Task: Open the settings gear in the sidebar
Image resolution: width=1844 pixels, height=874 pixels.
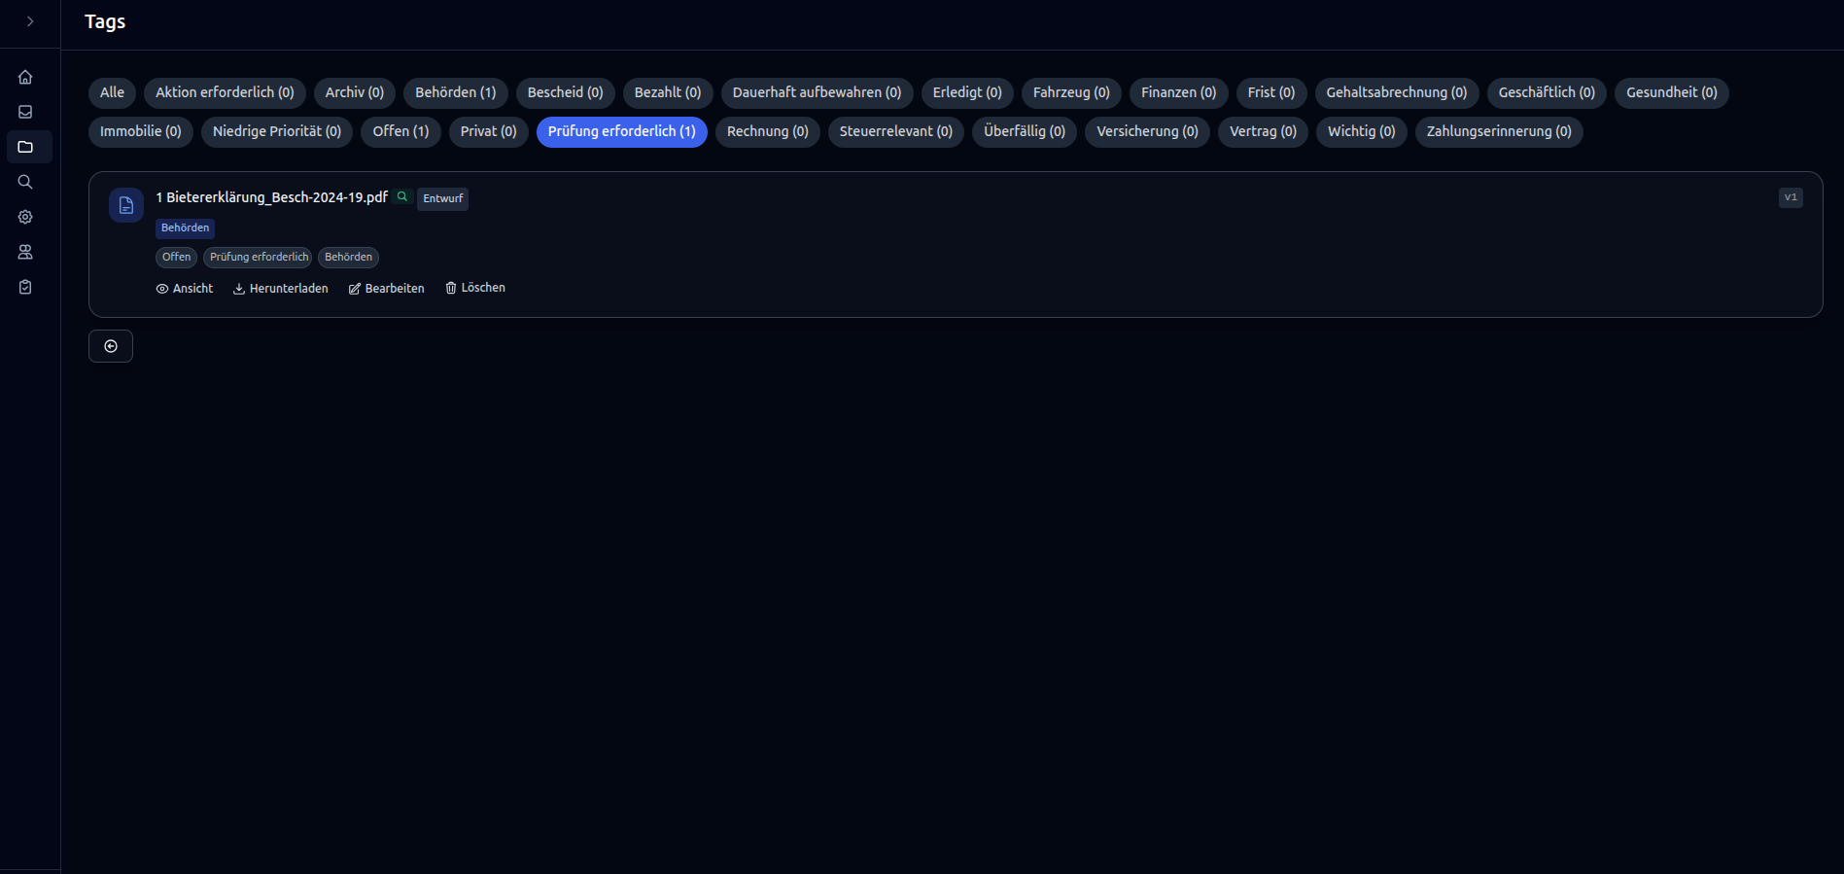Action: (x=25, y=217)
